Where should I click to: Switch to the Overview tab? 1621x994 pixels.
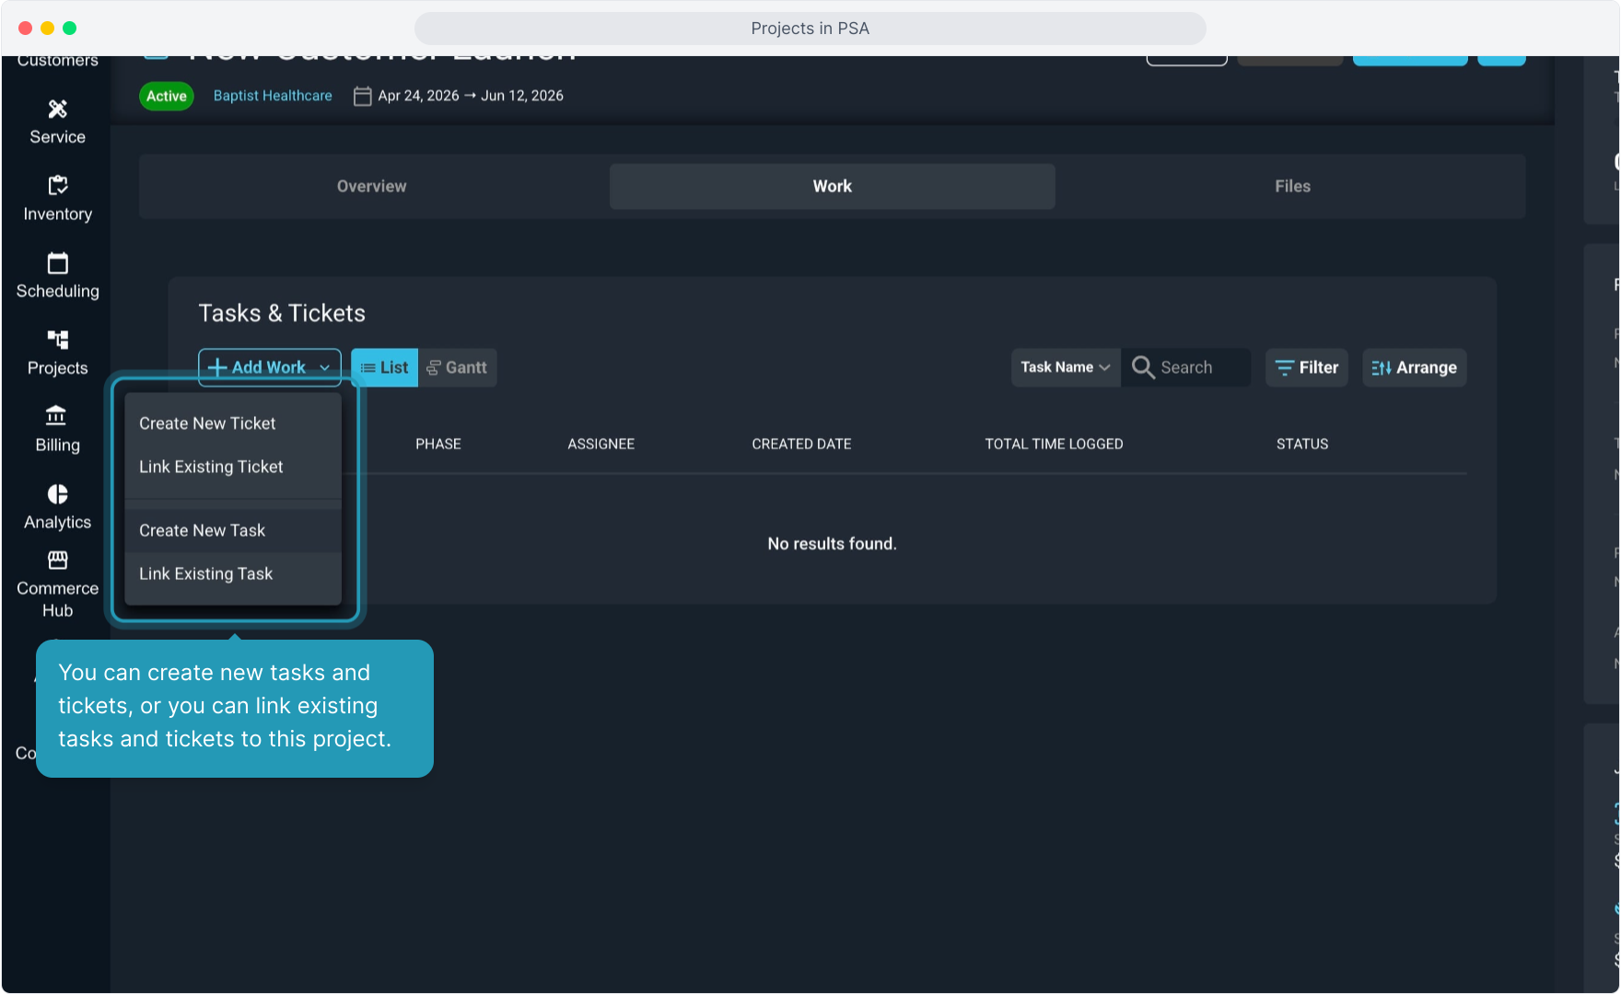[371, 186]
